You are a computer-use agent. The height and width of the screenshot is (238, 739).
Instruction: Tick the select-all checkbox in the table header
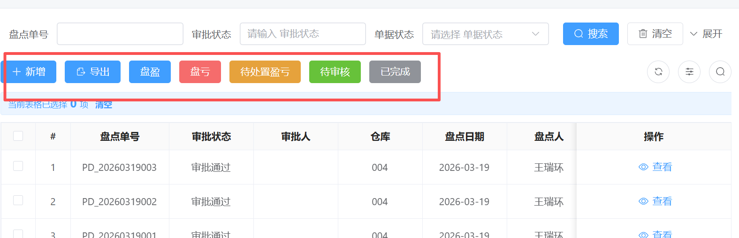(x=18, y=136)
